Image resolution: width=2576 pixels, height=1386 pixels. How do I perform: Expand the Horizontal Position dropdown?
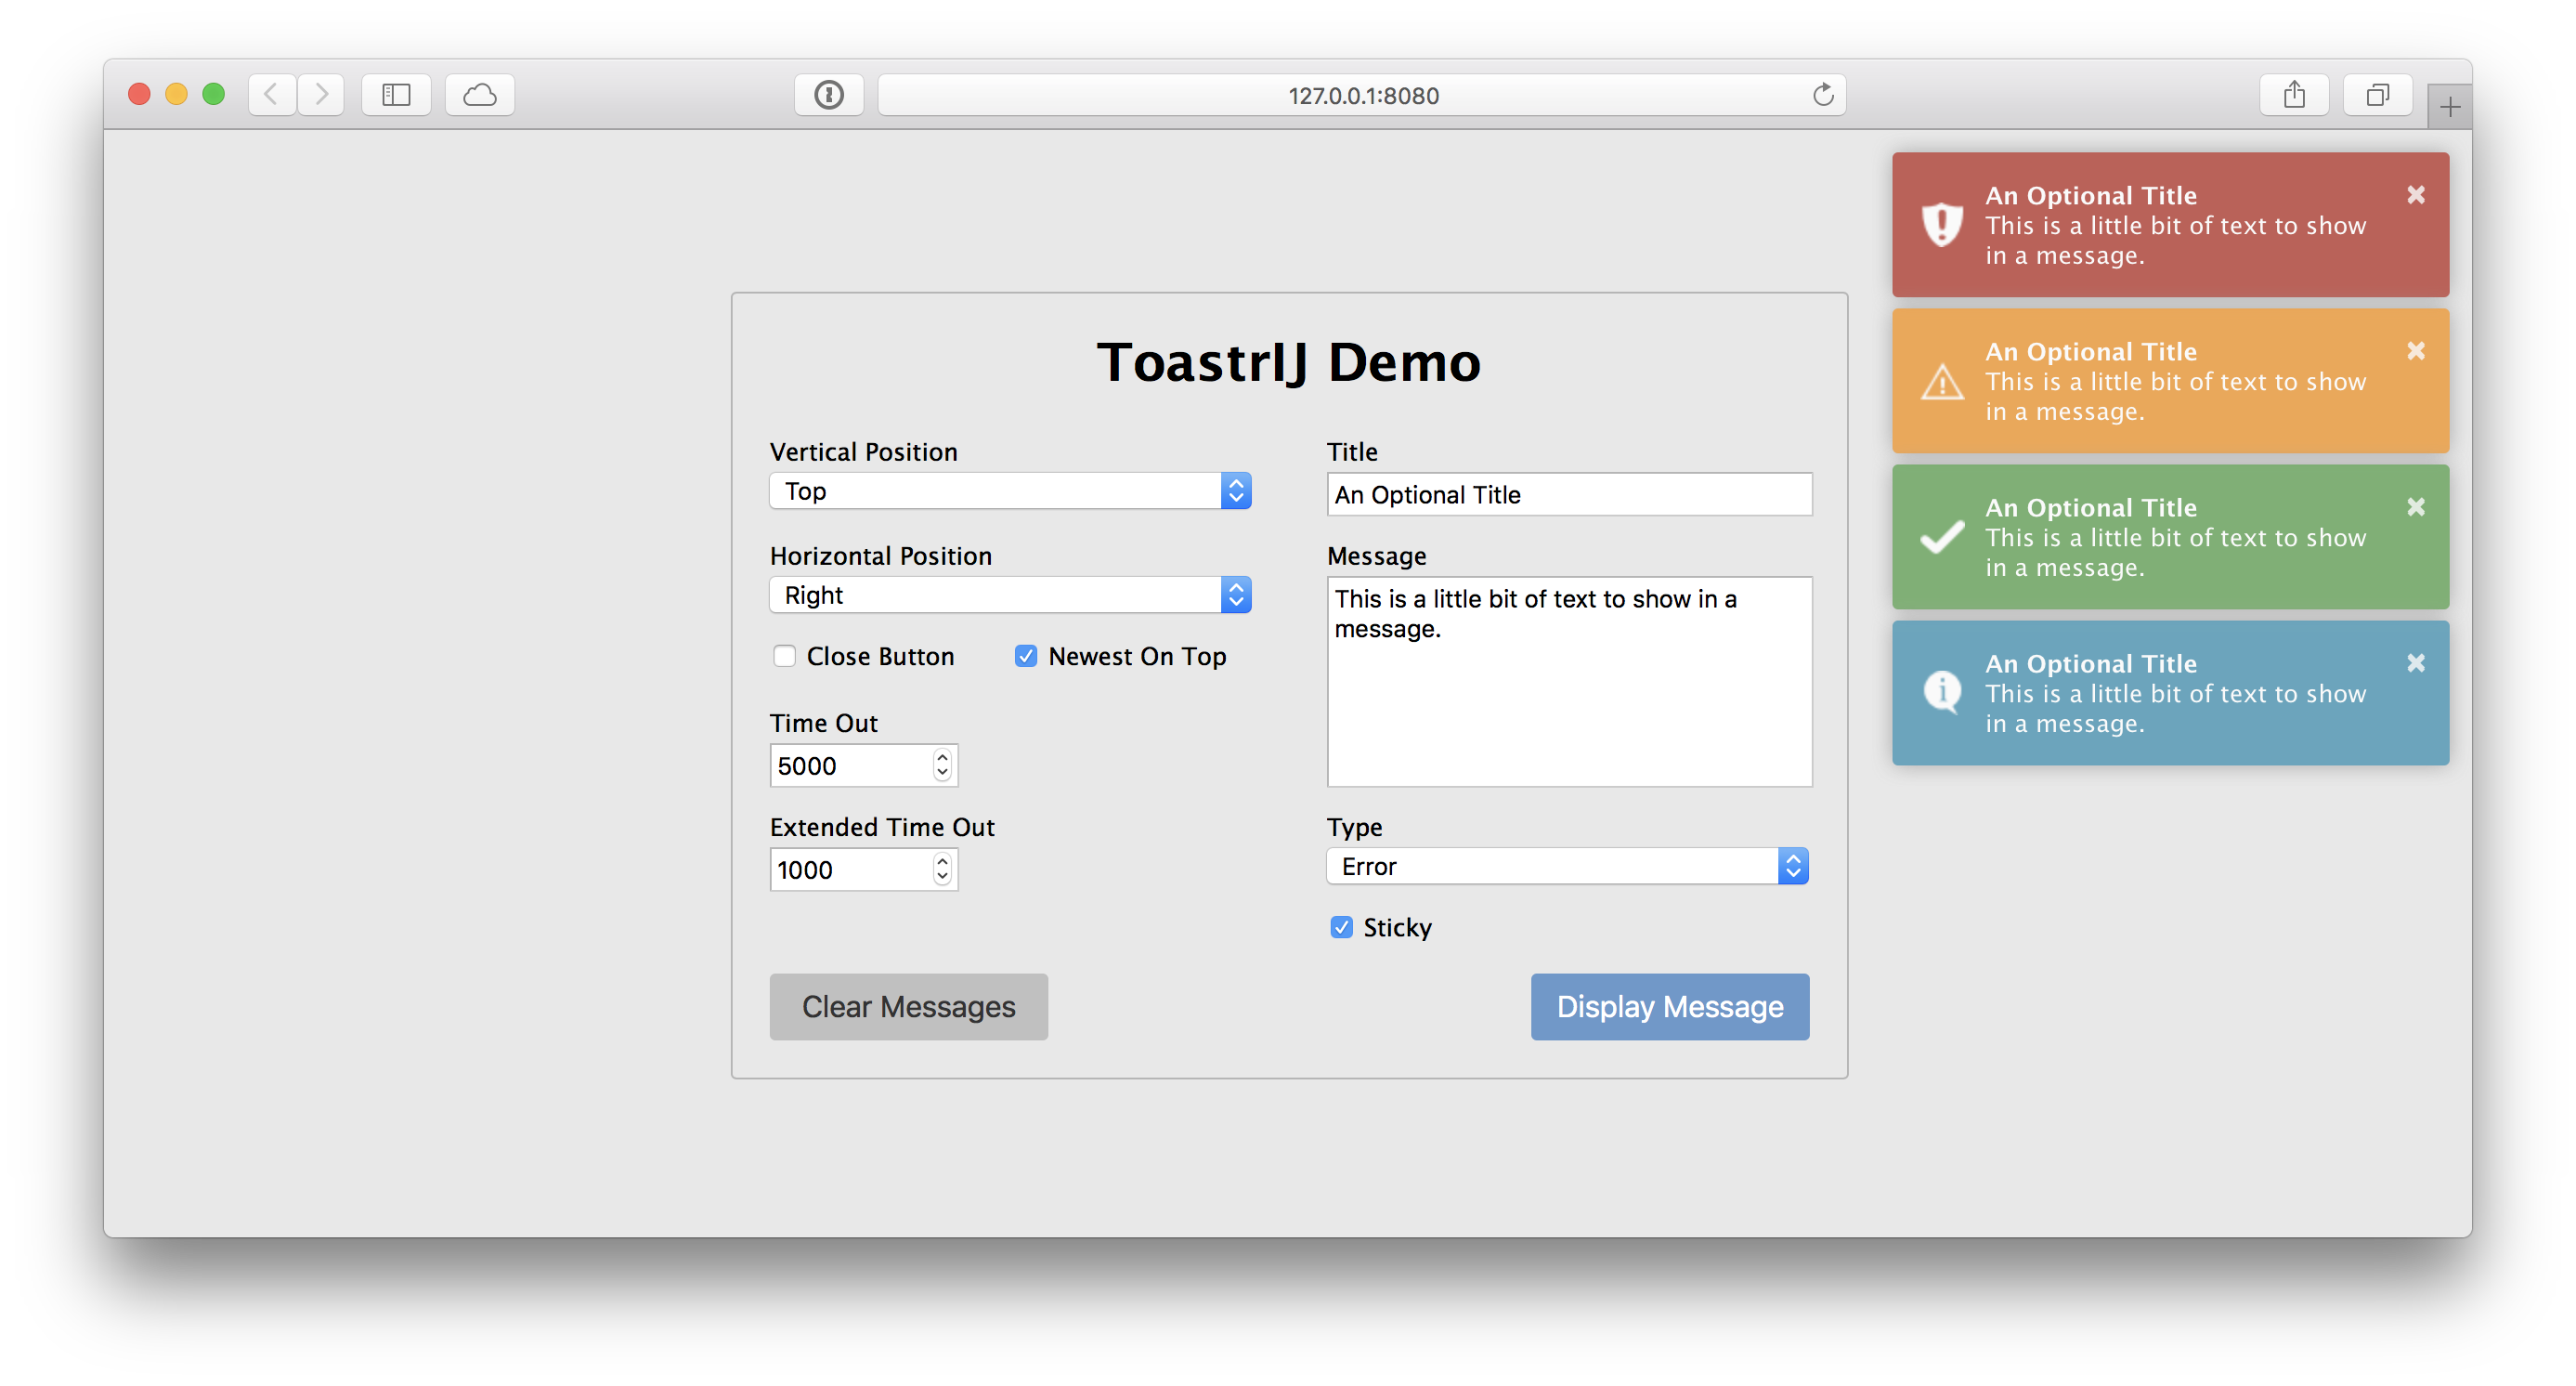pos(1010,595)
